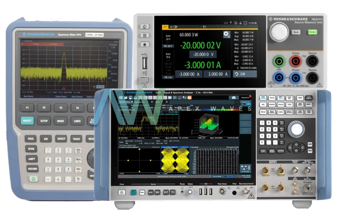Tap the PEAK SEARCH key on the FSW
This screenshot has width=342, height=213.
[x=309, y=98]
